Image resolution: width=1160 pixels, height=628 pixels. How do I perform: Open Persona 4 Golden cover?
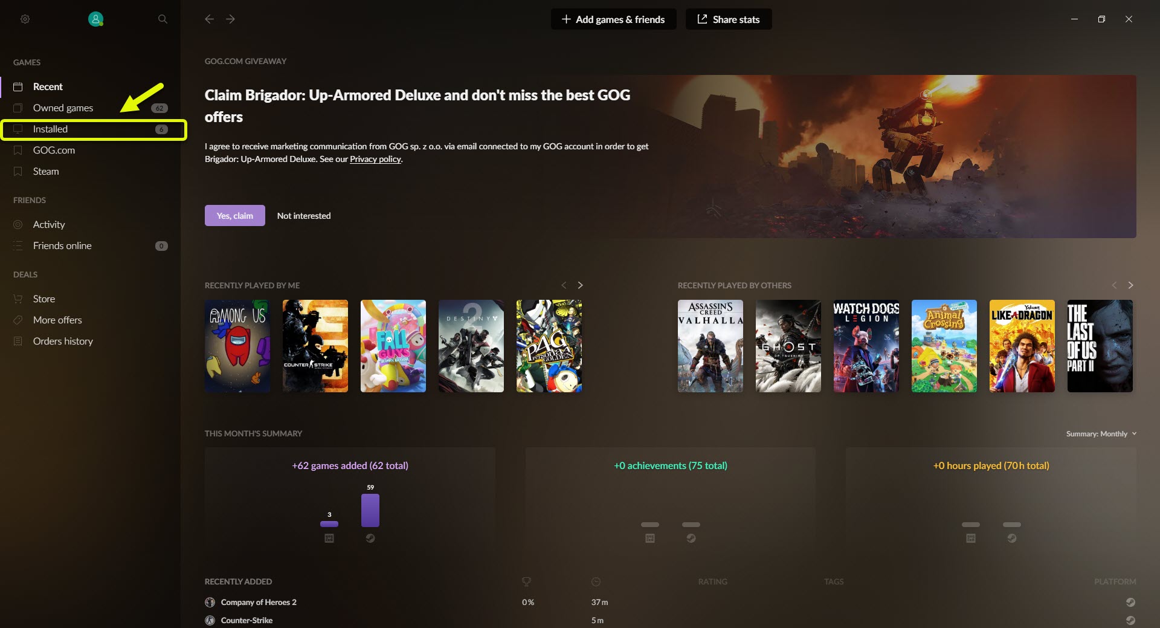click(x=549, y=346)
